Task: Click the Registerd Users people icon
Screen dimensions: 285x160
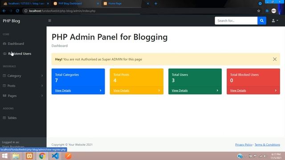Action: pos(4,53)
